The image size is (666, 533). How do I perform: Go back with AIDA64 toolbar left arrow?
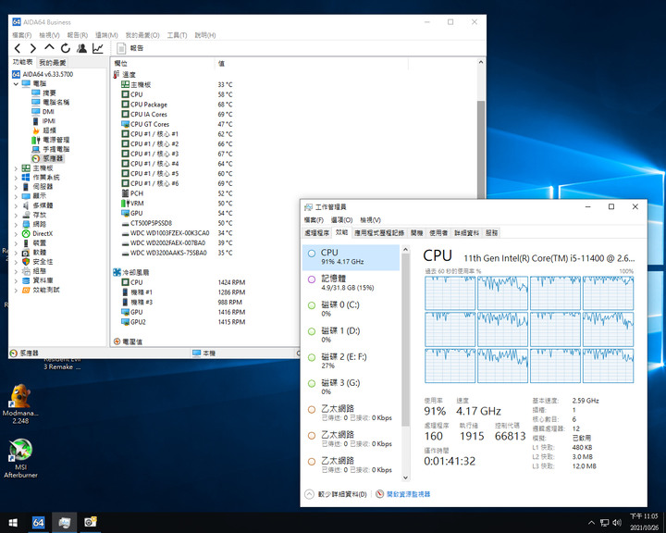point(18,48)
